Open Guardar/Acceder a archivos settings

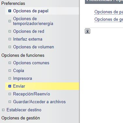39,102
